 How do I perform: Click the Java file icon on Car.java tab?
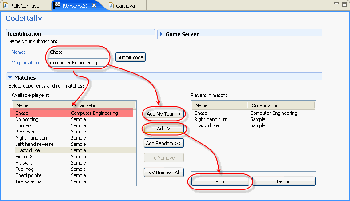pos(111,5)
